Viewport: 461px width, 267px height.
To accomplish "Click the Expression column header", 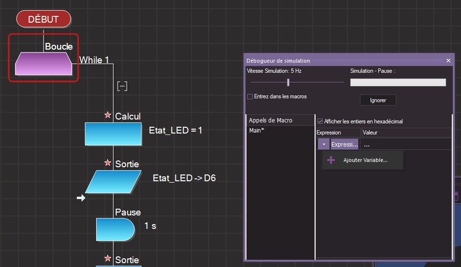I will [x=338, y=133].
